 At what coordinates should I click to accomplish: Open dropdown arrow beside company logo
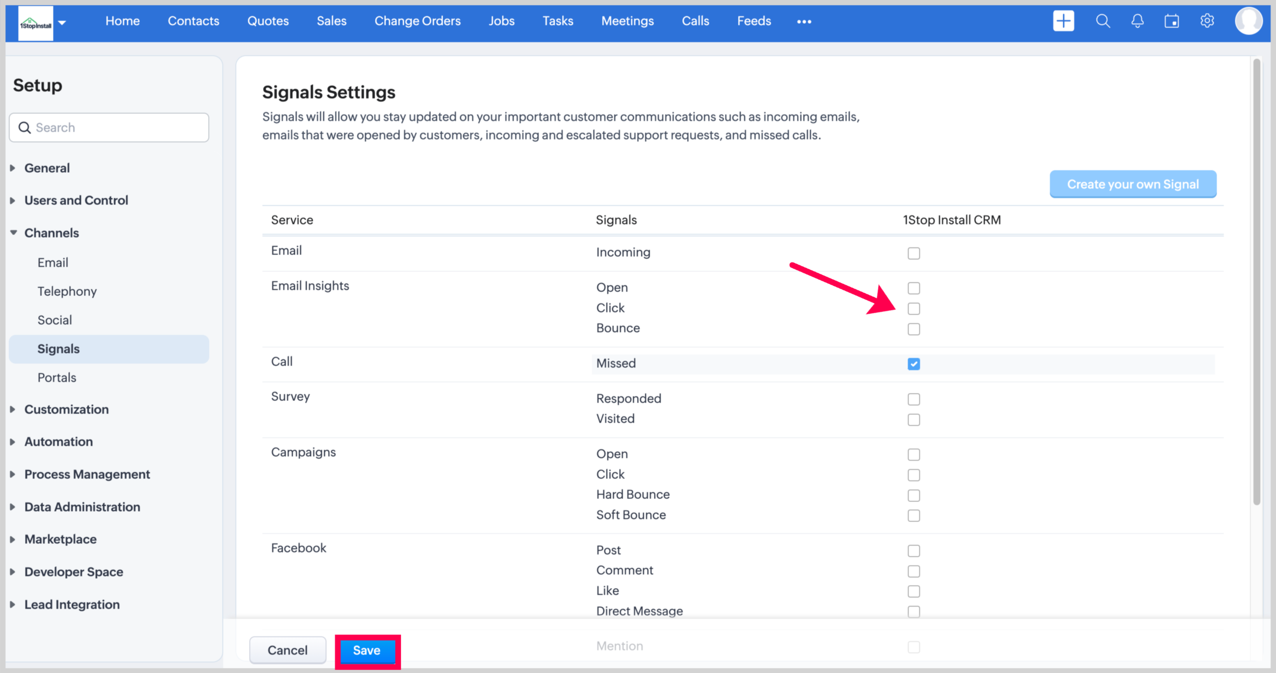(62, 22)
